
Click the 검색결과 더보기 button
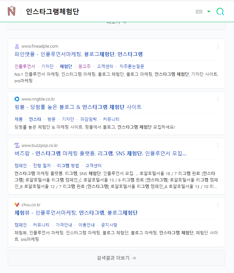[x=117, y=258]
